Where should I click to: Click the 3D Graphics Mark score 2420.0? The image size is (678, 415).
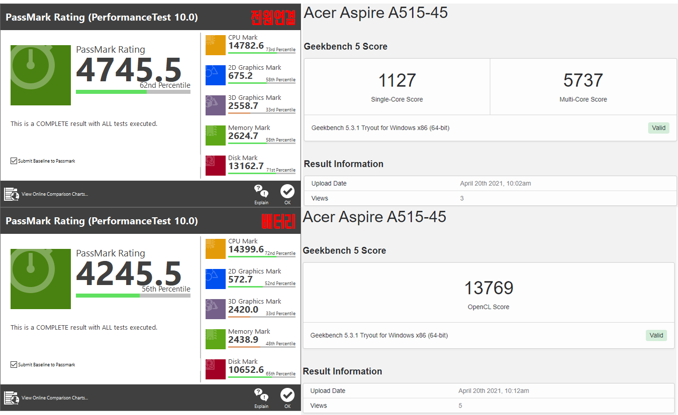tap(243, 310)
